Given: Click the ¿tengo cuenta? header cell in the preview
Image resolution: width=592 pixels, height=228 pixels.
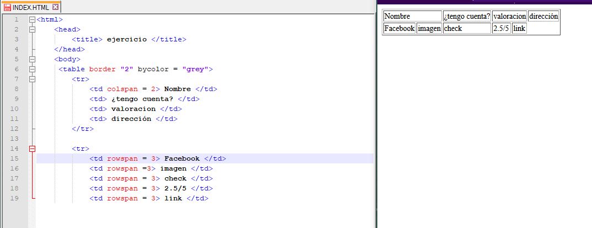Looking at the screenshot, I should pos(467,17).
